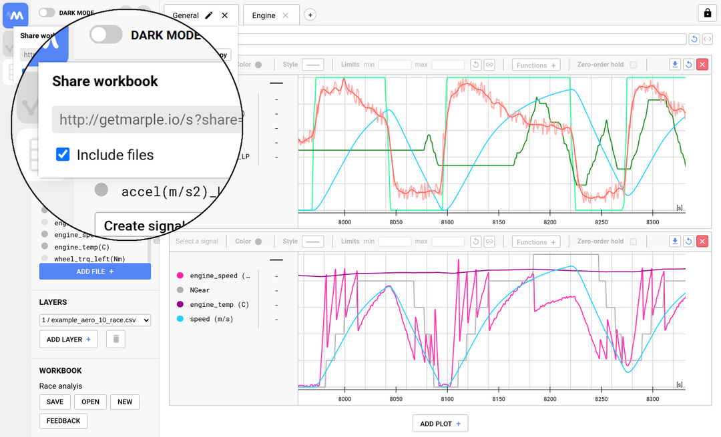Click the ADD PLOT button
The image size is (721, 437).
click(440, 423)
